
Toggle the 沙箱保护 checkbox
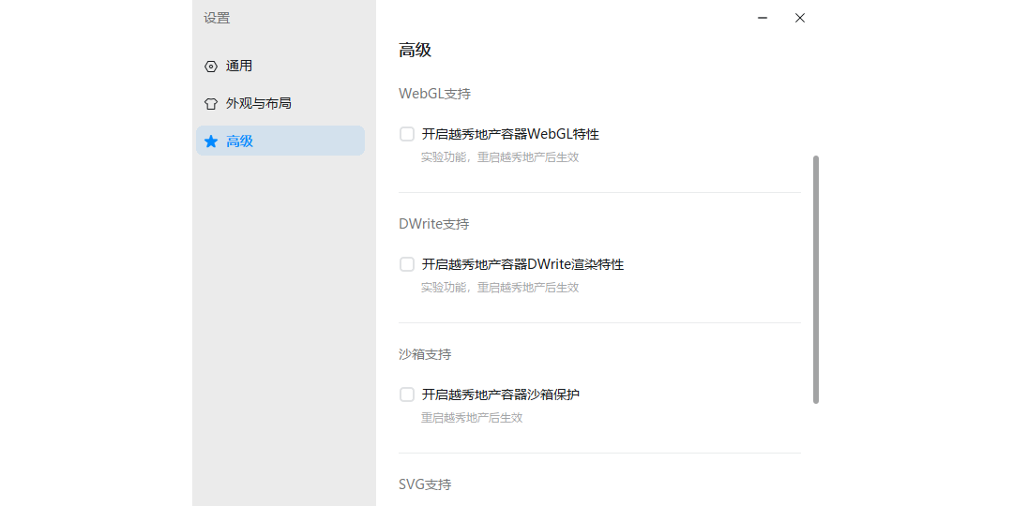point(407,394)
